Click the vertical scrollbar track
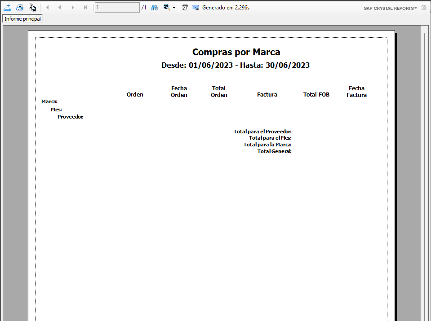Screen dimensions: 431x321 pos(425,180)
